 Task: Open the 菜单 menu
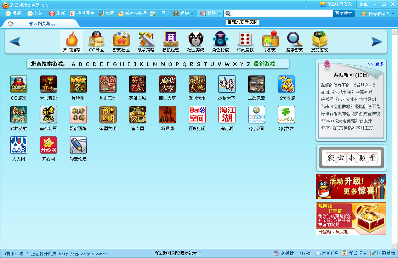pos(363,4)
